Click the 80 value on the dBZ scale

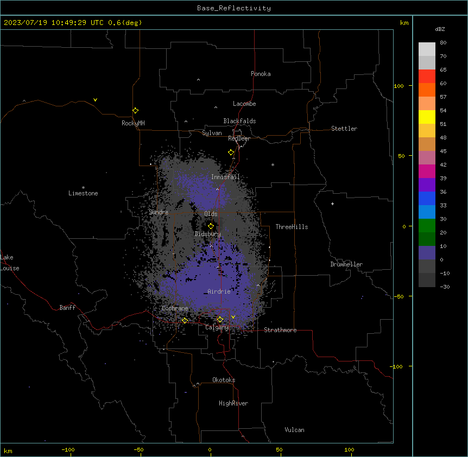tap(443, 43)
